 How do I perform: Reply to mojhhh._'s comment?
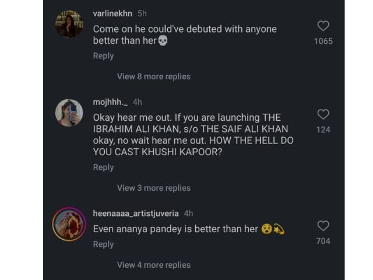click(x=103, y=167)
